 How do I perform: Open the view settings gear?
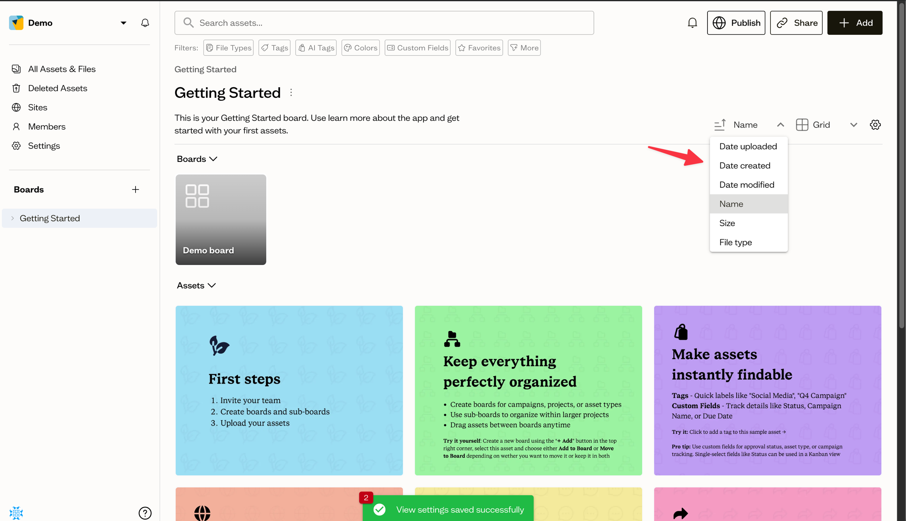click(875, 125)
